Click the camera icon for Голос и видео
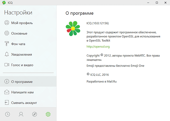170x121 pixels. [x=7, y=65]
